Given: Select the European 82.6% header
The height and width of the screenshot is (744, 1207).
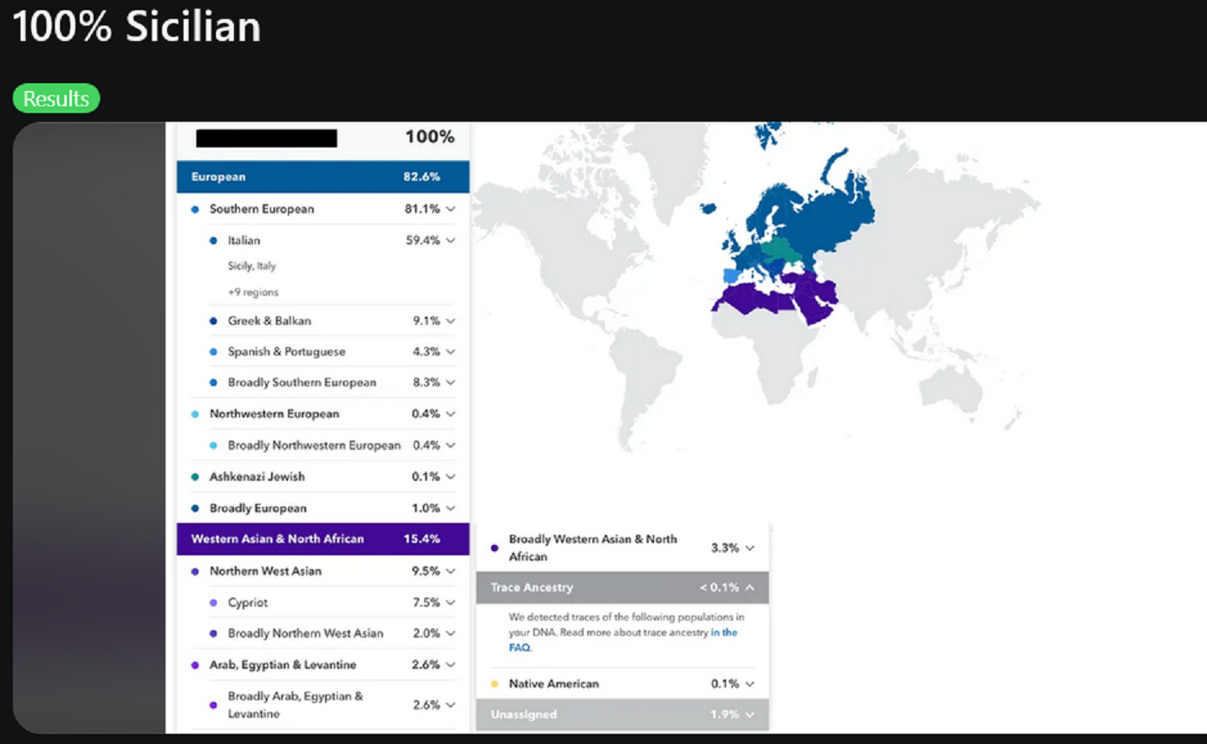Looking at the screenshot, I should (x=323, y=177).
